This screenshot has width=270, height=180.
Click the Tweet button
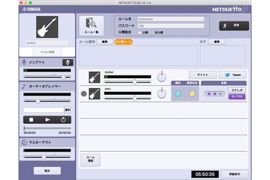(233, 75)
